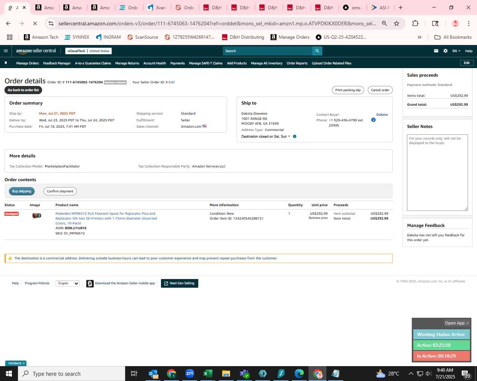The image size is (477, 381).
Task: Click the Seller Central search field
Action: 268,51
